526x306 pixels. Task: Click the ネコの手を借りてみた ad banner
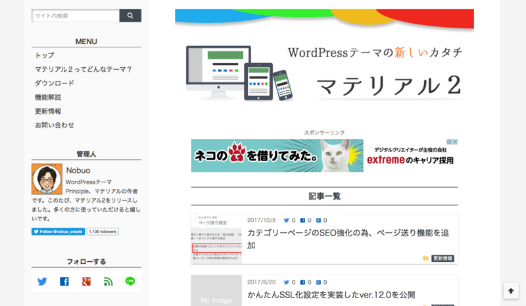277,155
